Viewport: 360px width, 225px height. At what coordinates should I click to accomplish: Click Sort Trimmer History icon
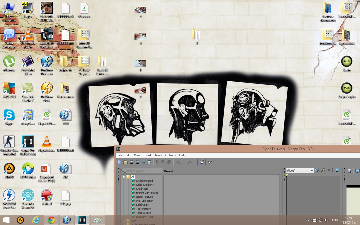pos(317,170)
